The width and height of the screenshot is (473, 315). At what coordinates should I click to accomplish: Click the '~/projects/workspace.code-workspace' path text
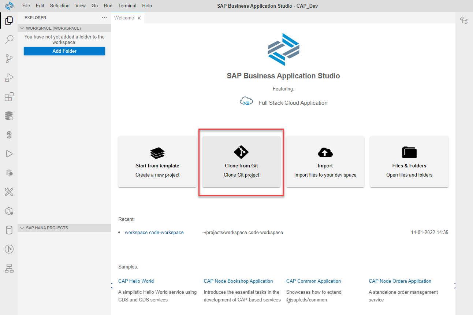click(243, 233)
